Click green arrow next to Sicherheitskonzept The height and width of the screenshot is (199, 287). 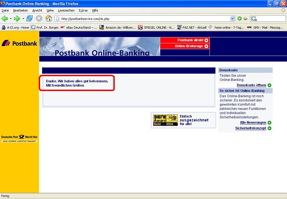pyautogui.click(x=269, y=128)
